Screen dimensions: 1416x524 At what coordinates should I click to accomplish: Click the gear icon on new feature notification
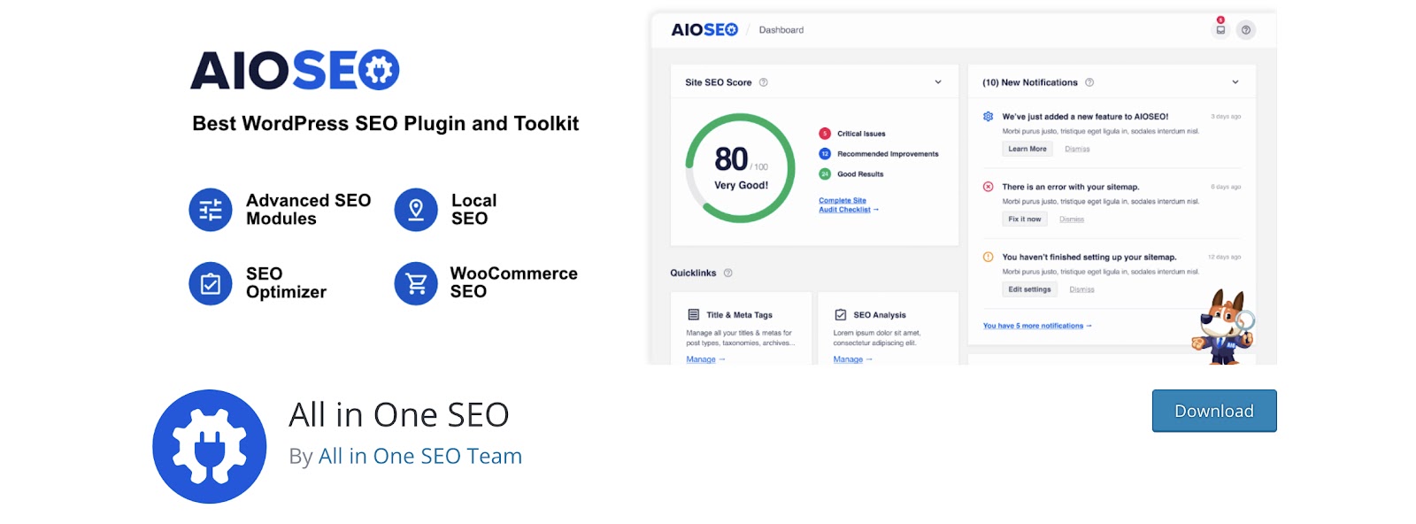click(989, 116)
